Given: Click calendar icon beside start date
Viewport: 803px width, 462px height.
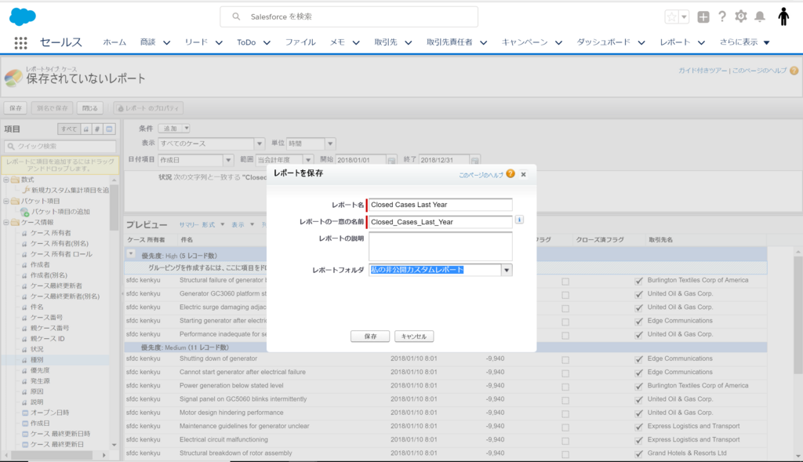Looking at the screenshot, I should (392, 160).
